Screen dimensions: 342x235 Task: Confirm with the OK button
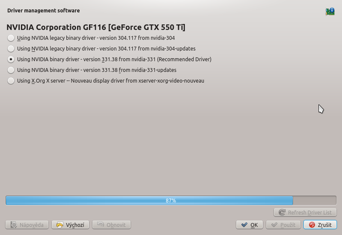point(249,225)
